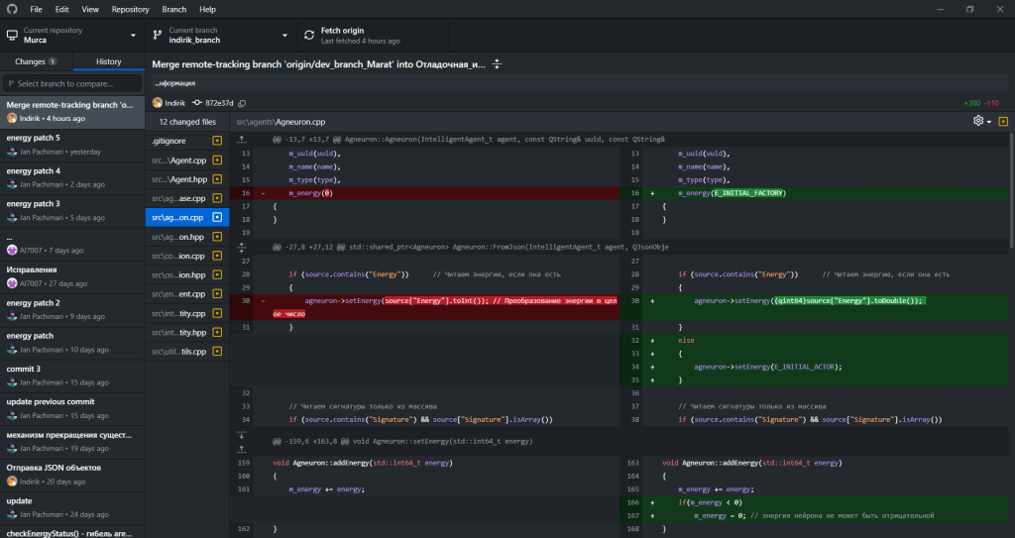The image size is (1015, 538).
Task: Click the modified status icon beside .gitignore
Action: (217, 141)
